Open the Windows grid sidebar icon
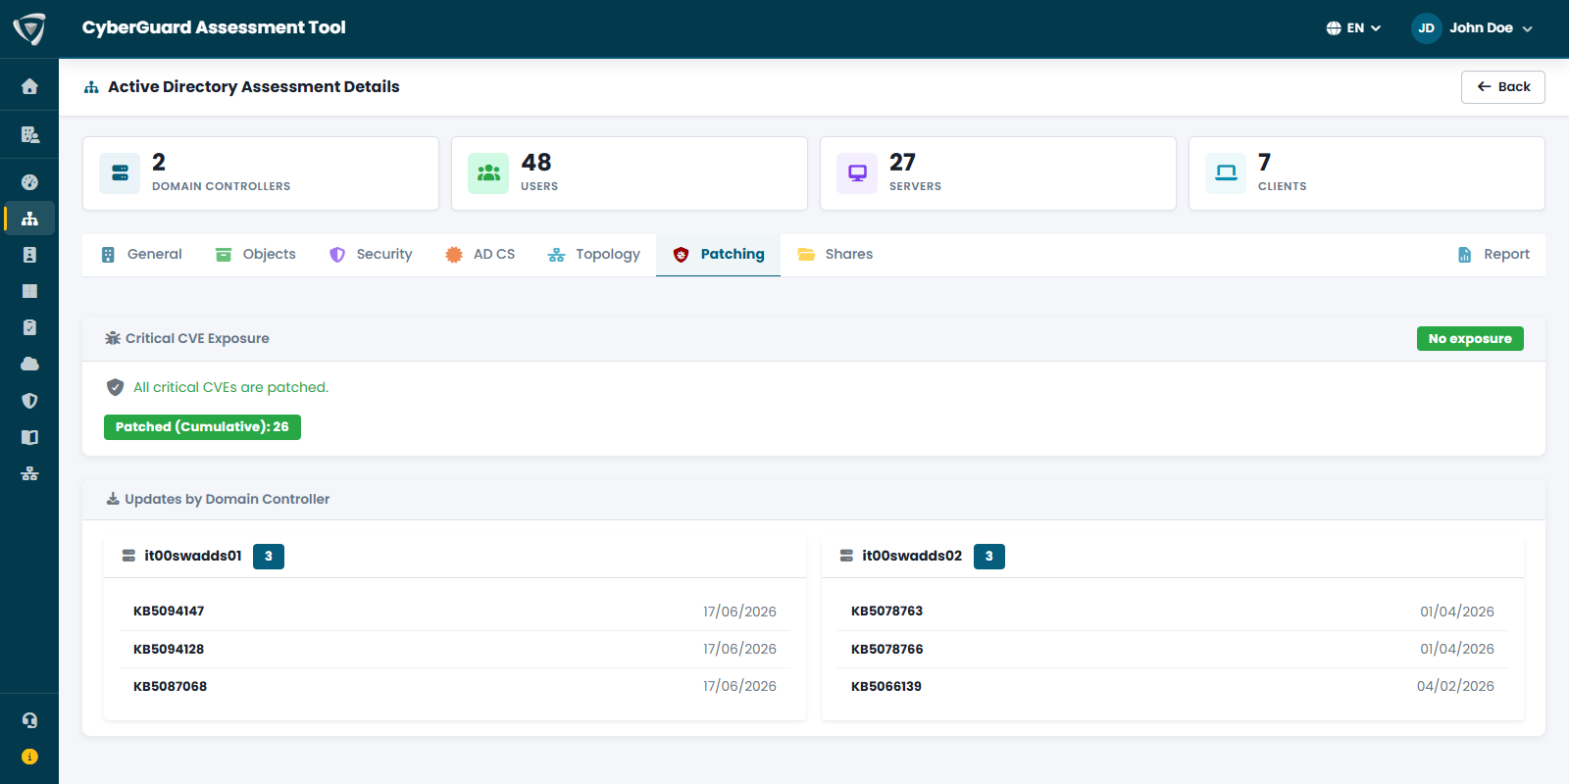 [29, 291]
